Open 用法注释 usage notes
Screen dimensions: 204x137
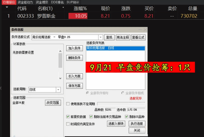pyautogui.click(x=123, y=38)
